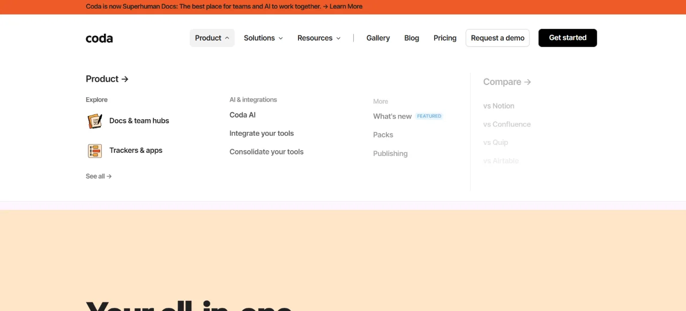The height and width of the screenshot is (311, 686).
Task: Click the coda logo
Action: pyautogui.click(x=99, y=38)
